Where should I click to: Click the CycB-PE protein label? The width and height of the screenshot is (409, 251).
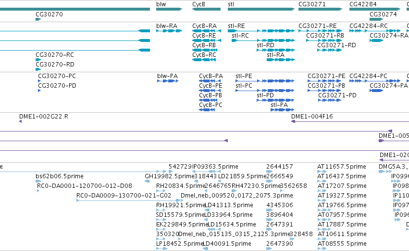point(211,86)
